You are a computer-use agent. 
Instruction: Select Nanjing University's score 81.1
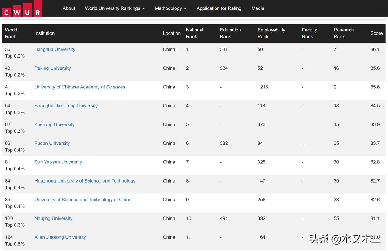(x=375, y=218)
